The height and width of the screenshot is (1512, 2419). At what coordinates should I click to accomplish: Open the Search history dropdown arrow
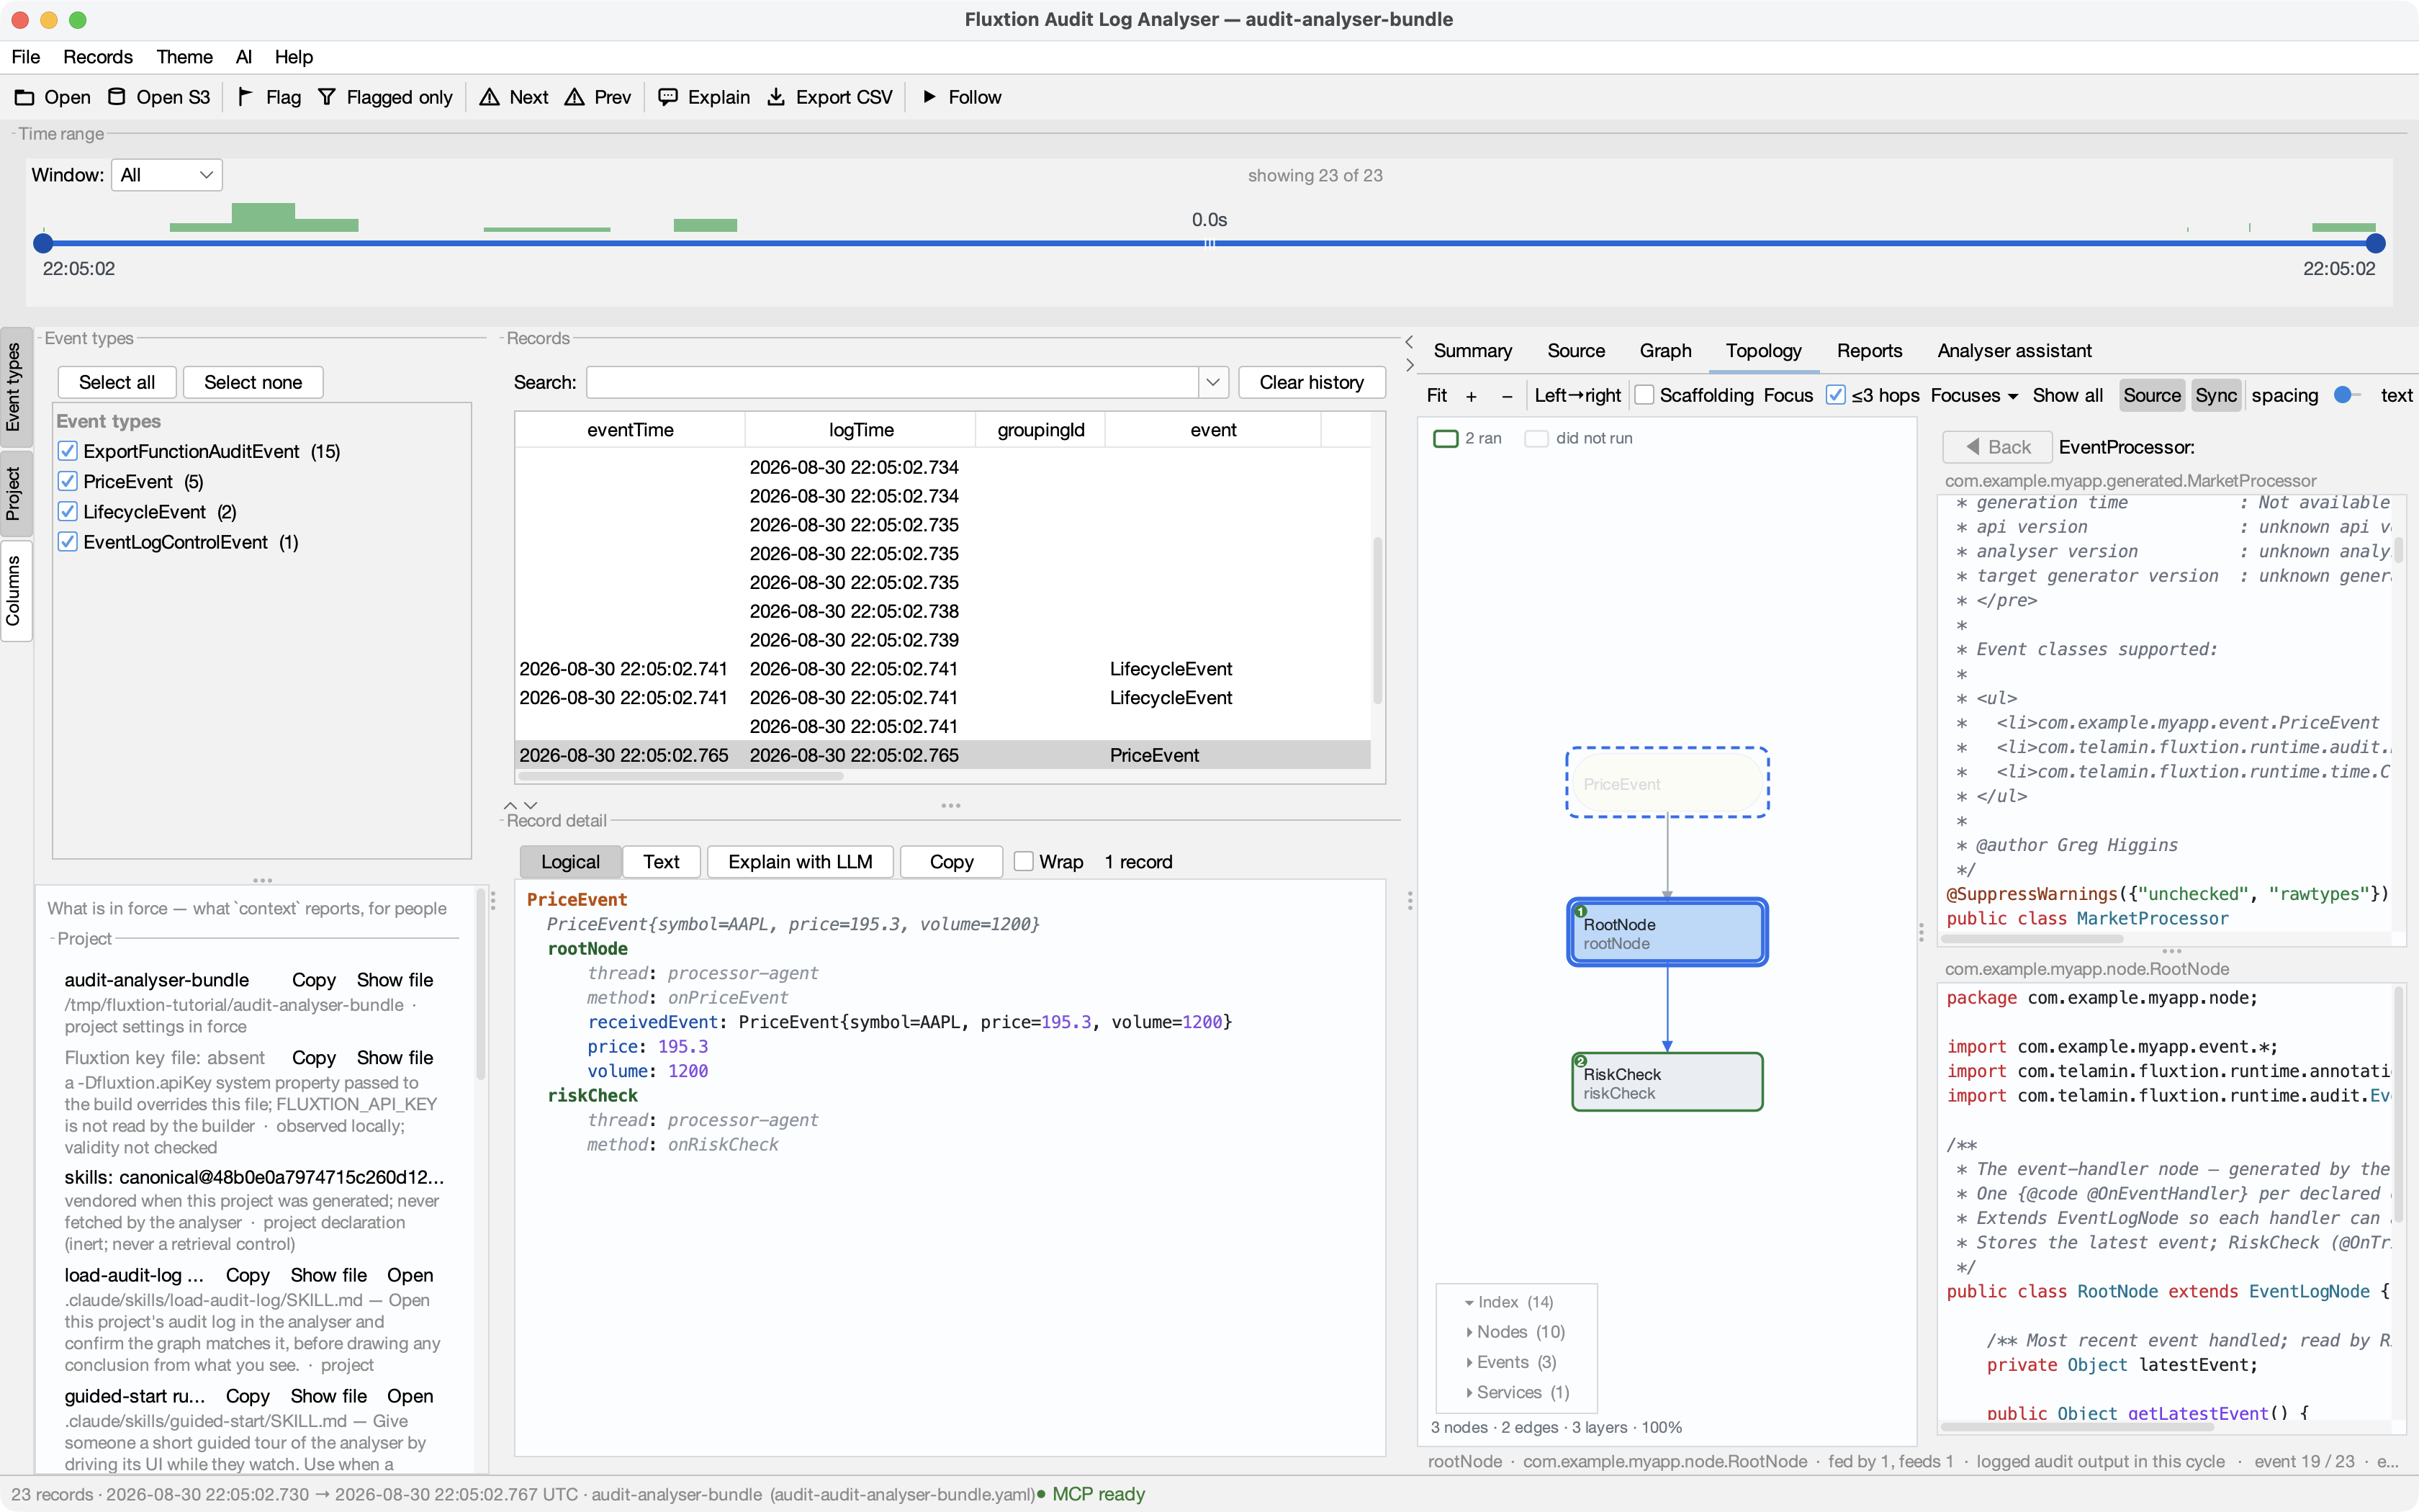click(1212, 382)
